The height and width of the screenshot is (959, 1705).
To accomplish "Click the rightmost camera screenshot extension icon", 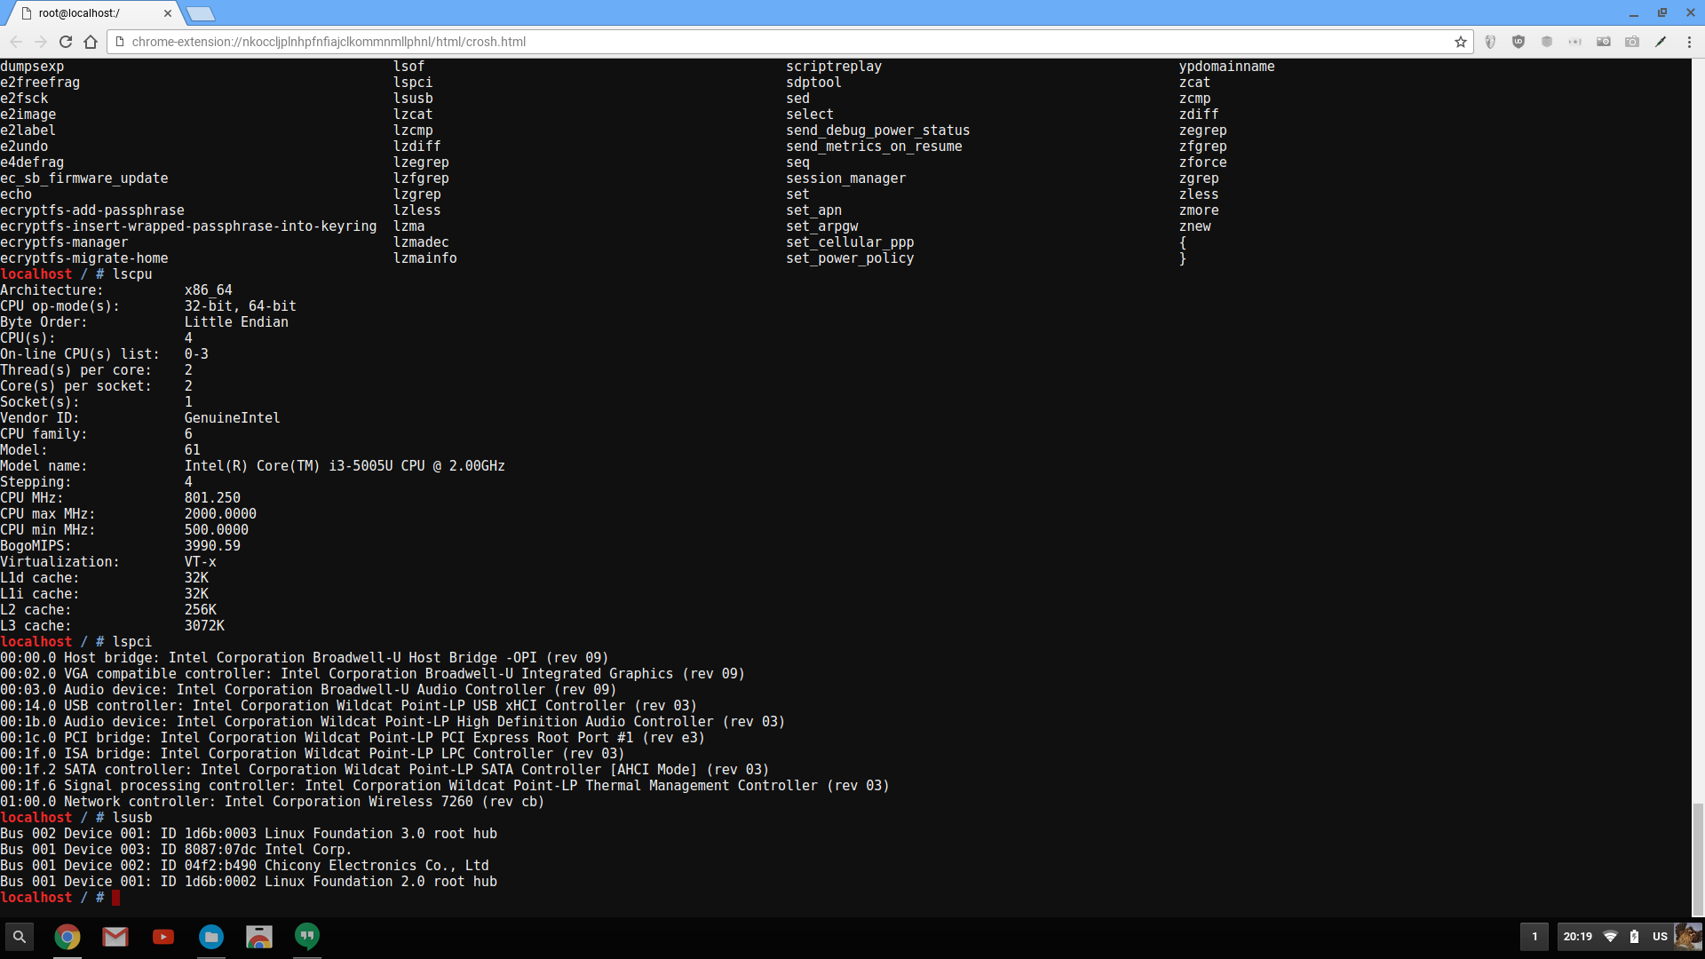I will (x=1632, y=42).
